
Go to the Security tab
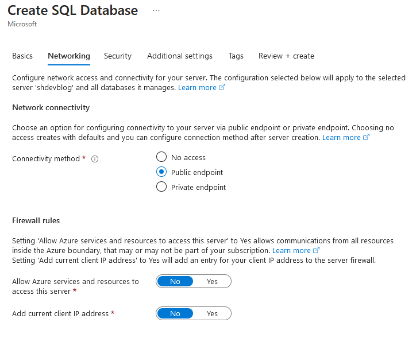[118, 56]
